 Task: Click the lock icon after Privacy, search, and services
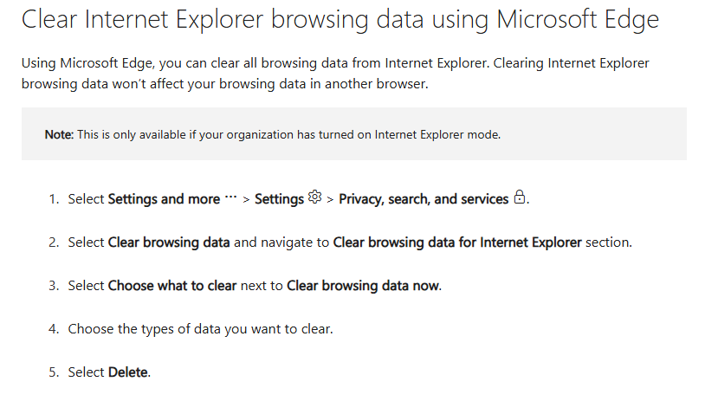point(520,197)
